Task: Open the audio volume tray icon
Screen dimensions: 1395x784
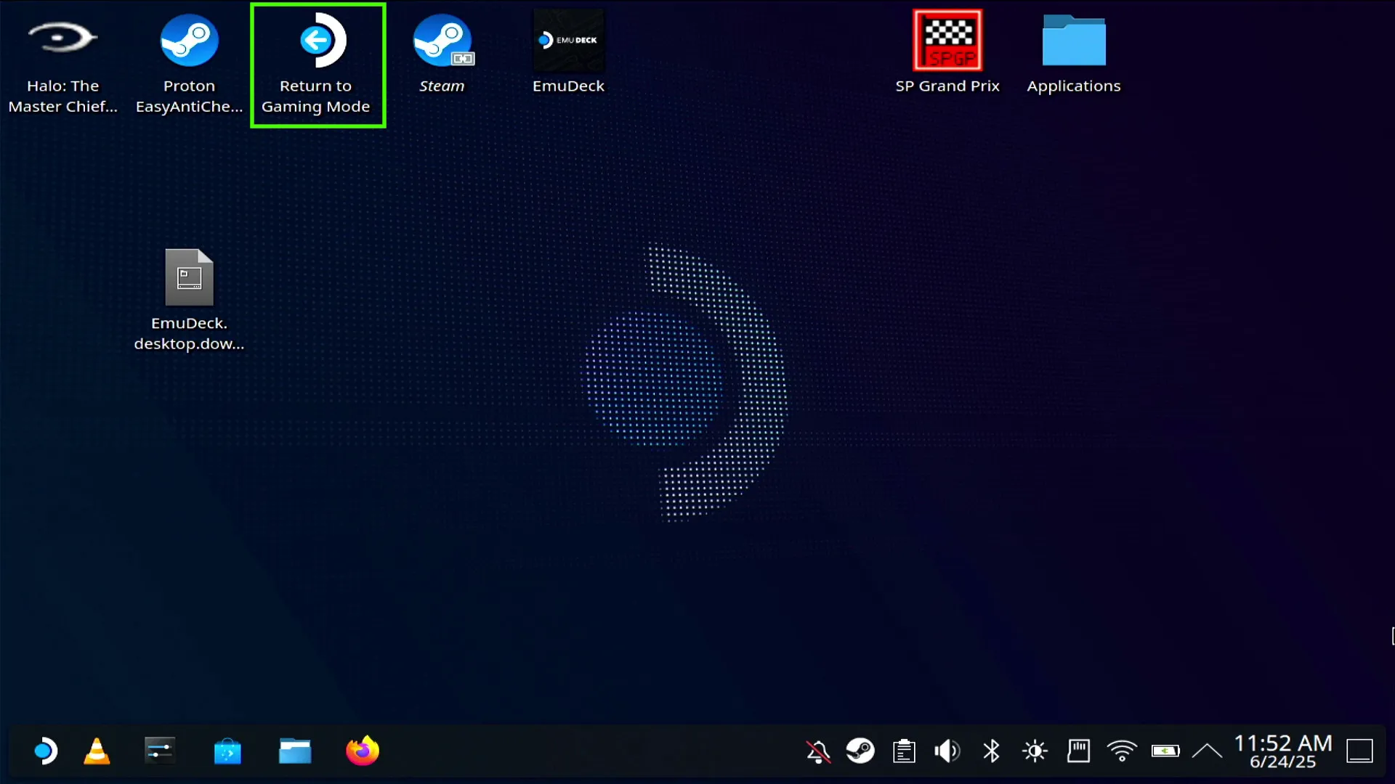Action: coord(947,751)
